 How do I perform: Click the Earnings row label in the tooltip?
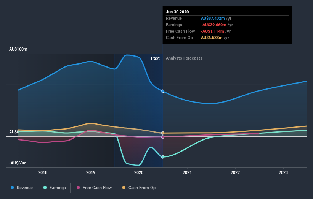(174, 25)
